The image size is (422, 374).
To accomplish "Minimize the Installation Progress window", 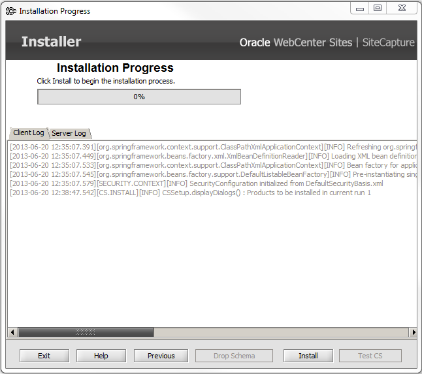I will [x=359, y=8].
